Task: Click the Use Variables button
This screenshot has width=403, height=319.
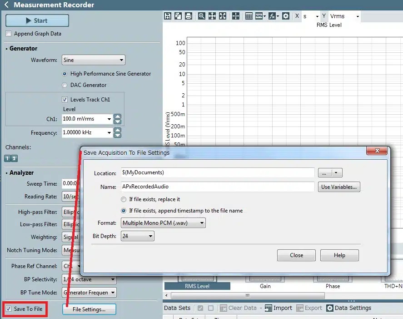Action: [x=339, y=187]
